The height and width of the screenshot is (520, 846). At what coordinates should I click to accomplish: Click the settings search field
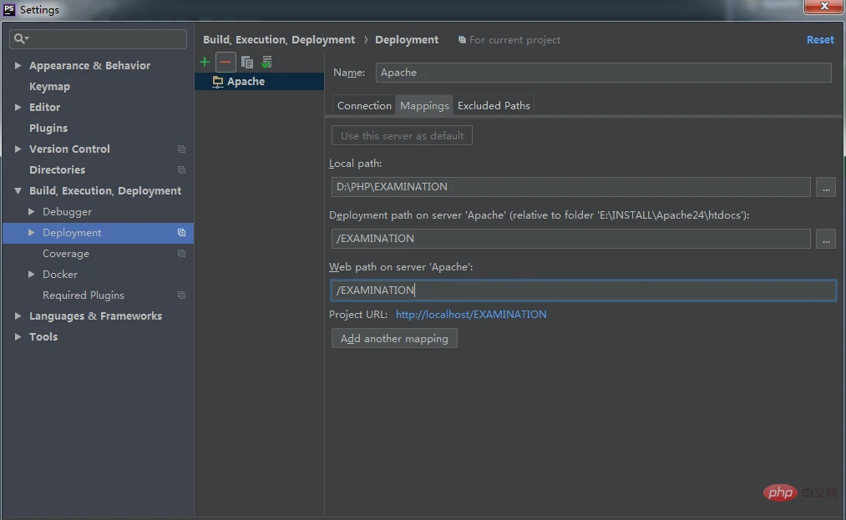[x=99, y=39]
